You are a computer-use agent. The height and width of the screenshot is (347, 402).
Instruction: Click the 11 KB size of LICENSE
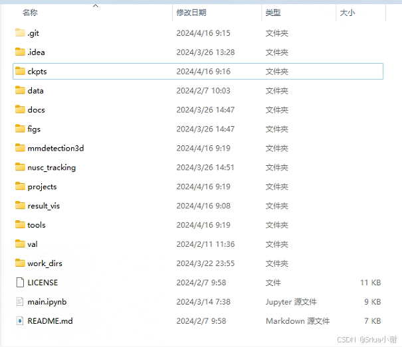click(x=371, y=283)
